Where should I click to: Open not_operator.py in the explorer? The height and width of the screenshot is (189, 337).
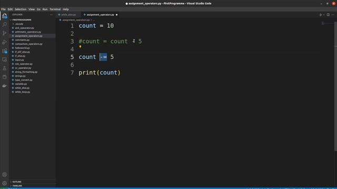(24, 64)
